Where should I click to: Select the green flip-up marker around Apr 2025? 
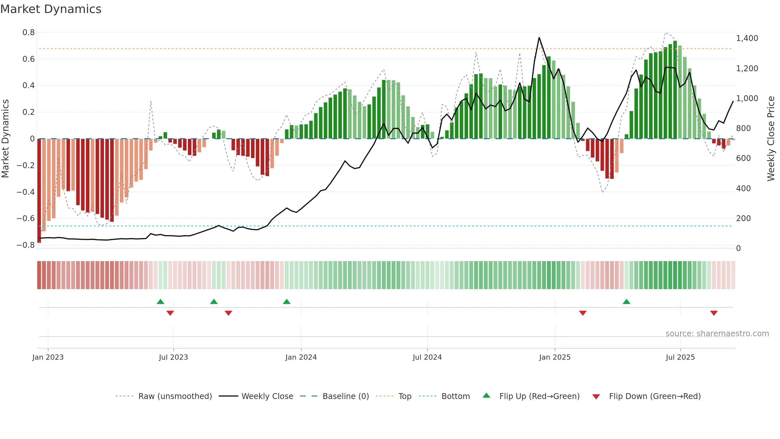tap(627, 301)
